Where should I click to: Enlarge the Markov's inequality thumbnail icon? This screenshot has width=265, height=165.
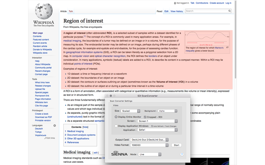(x=228, y=48)
